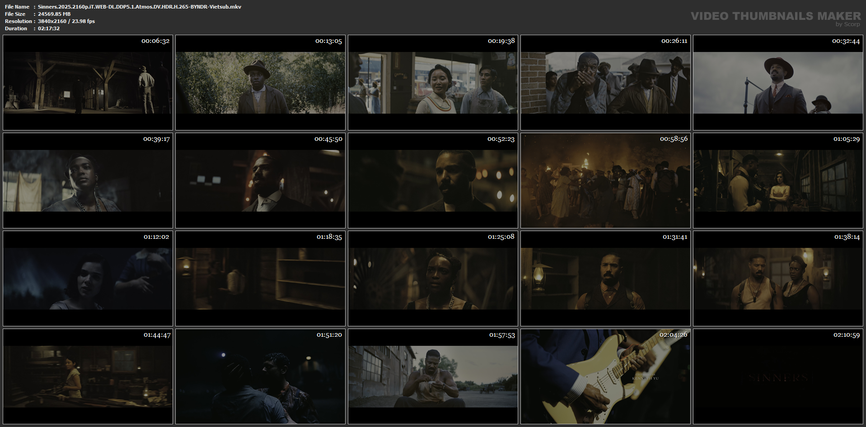The width and height of the screenshot is (866, 427).
Task: Click the 00:58:56 timestamp text
Action: pyautogui.click(x=674, y=139)
